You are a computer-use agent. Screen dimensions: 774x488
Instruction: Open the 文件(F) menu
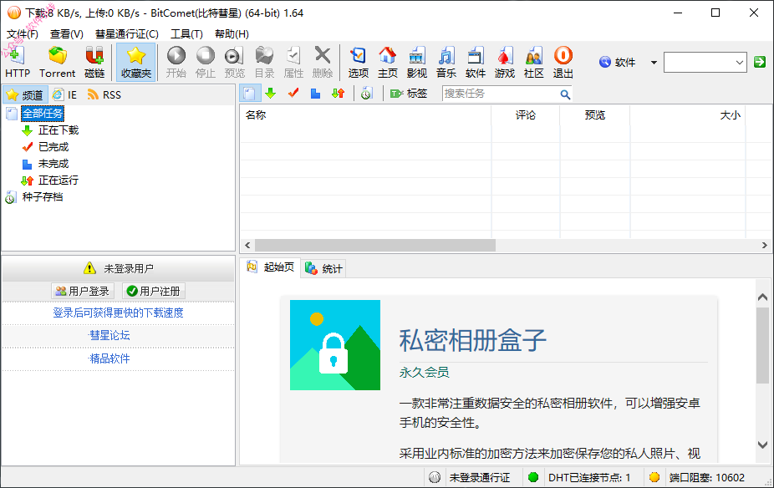coord(23,33)
